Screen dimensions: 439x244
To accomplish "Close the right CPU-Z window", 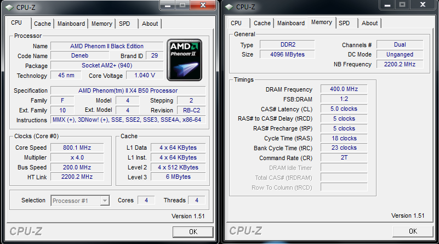I will (423, 5).
